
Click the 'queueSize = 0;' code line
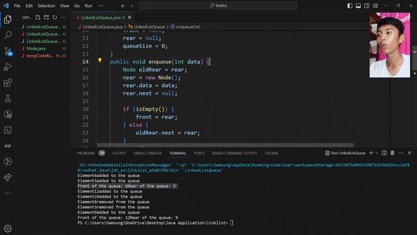pos(145,46)
